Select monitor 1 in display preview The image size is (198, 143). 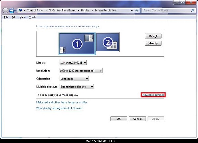pyautogui.click(x=77, y=44)
